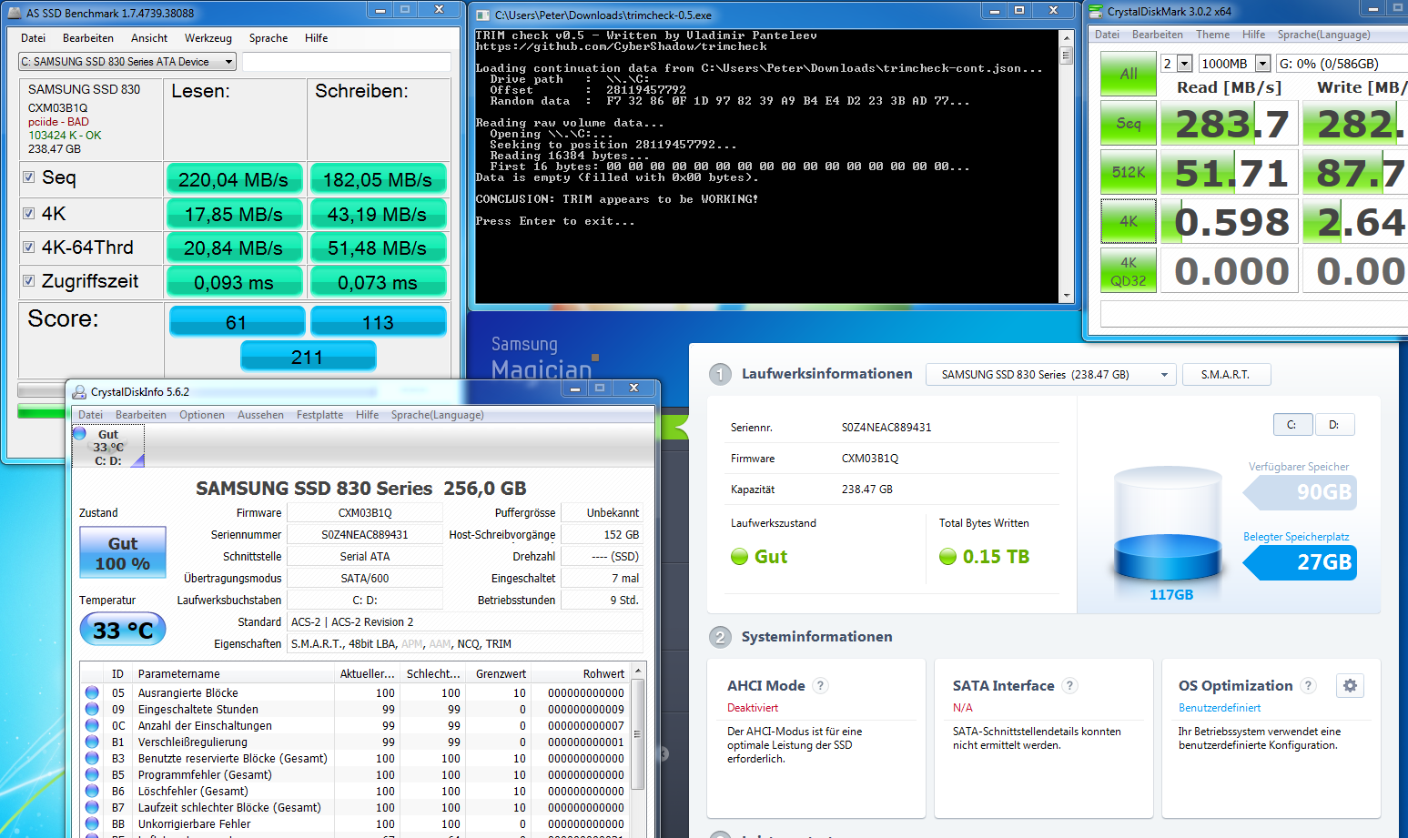Select the C: partition button in Magician
The width and height of the screenshot is (1408, 838).
click(1292, 425)
